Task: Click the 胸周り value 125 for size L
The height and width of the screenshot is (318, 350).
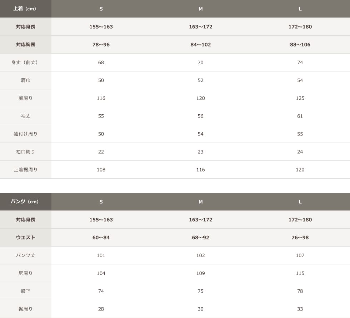Action: coord(300,98)
